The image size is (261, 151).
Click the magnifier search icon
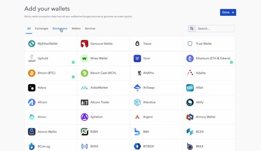point(192,29)
